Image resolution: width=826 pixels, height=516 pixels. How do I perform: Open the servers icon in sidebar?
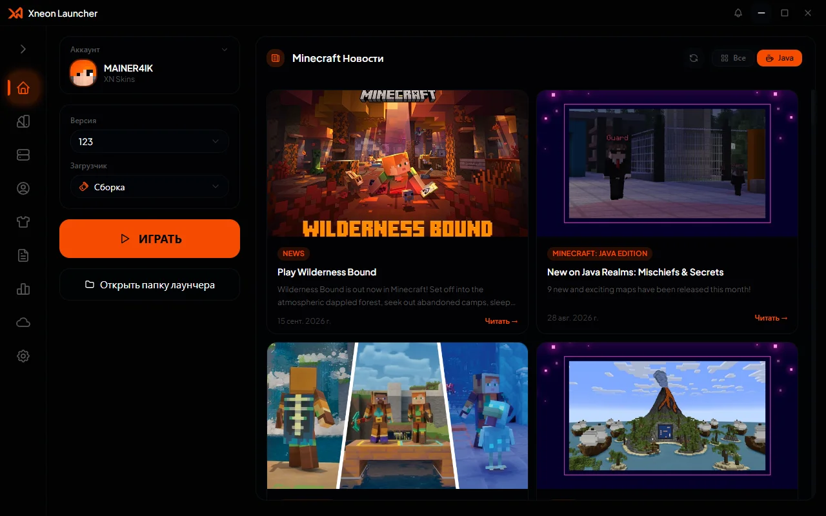(23, 155)
